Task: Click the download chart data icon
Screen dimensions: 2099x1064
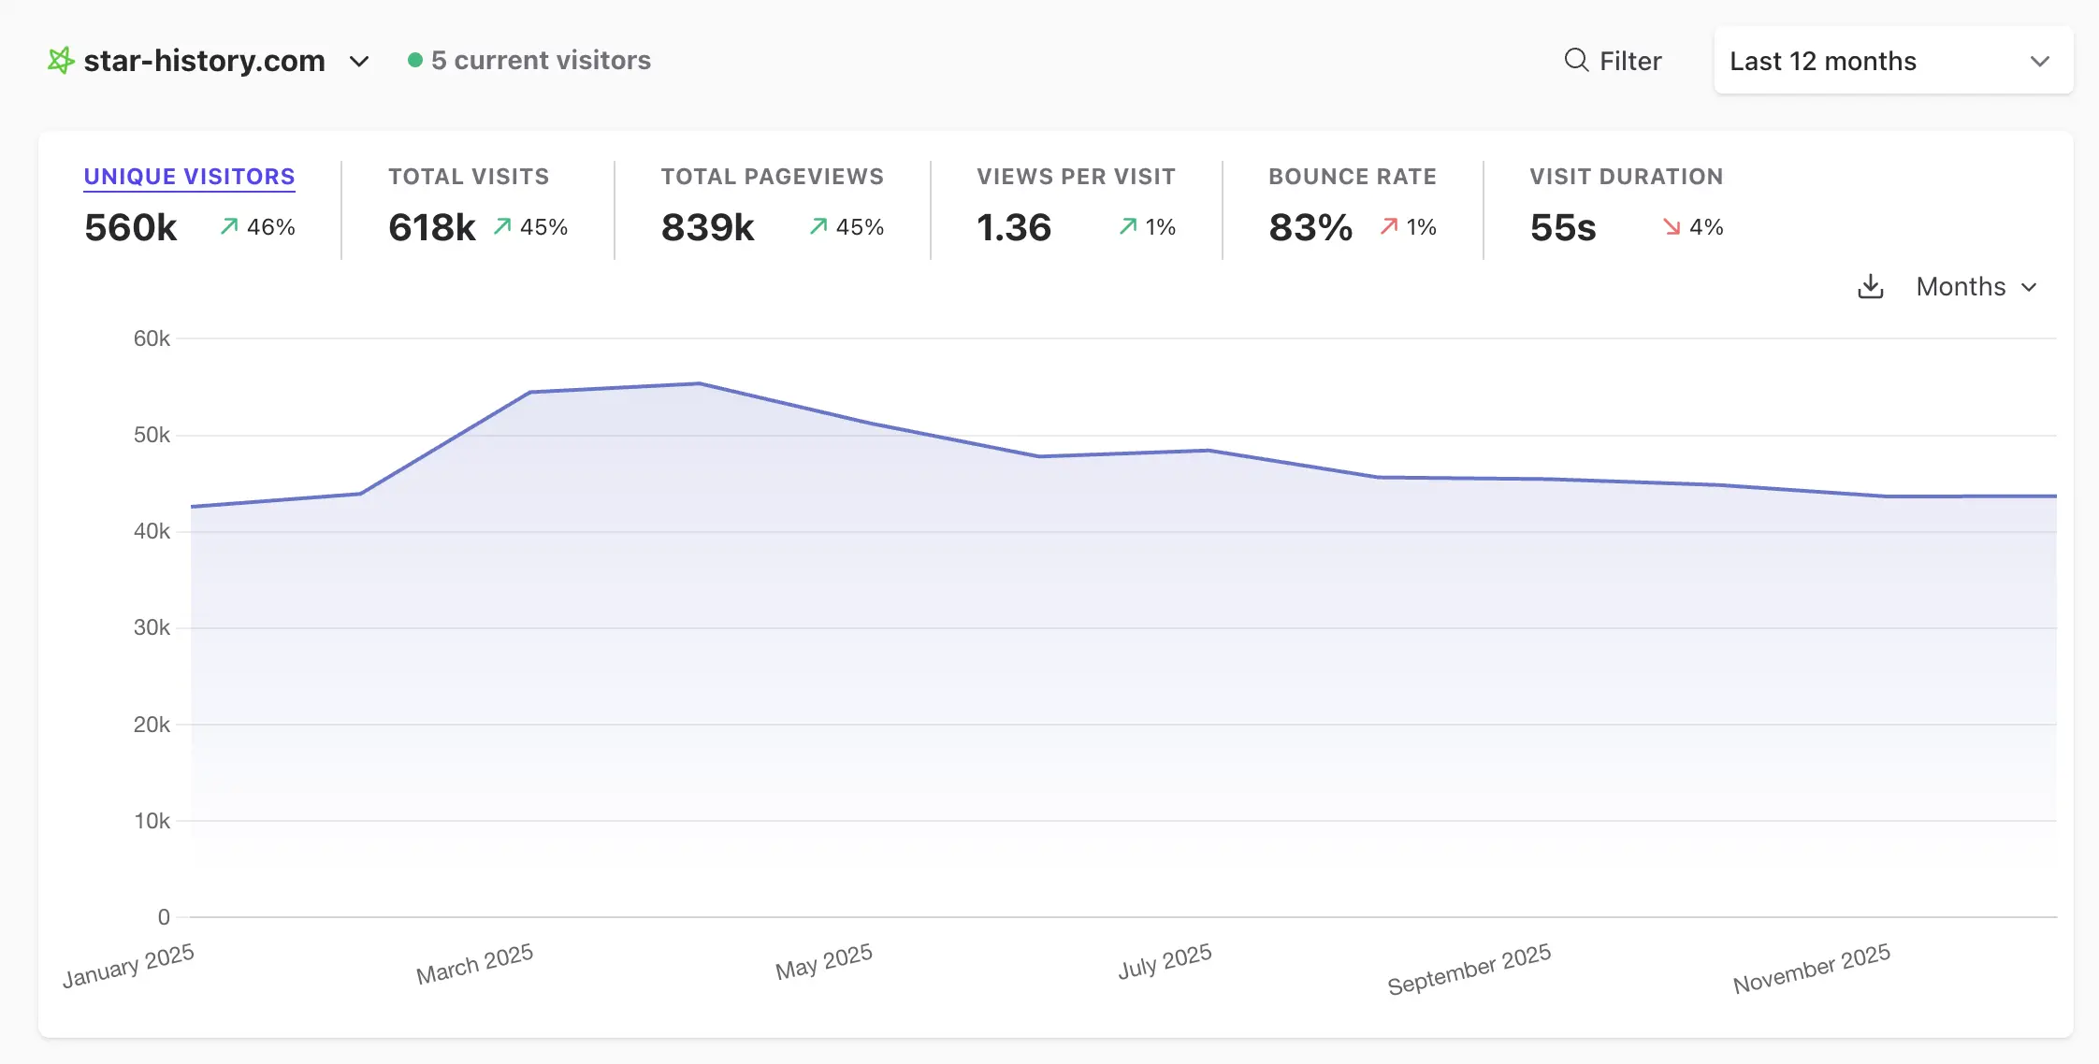Action: (1870, 286)
